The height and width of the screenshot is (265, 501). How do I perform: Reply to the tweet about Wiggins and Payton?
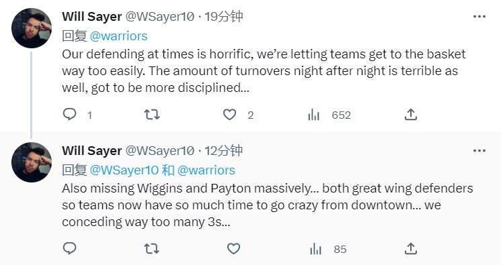69,249
